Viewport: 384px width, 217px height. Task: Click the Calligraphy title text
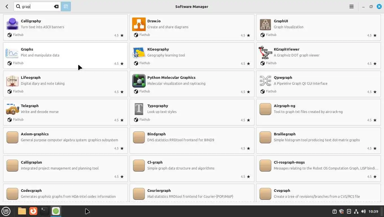point(31,21)
